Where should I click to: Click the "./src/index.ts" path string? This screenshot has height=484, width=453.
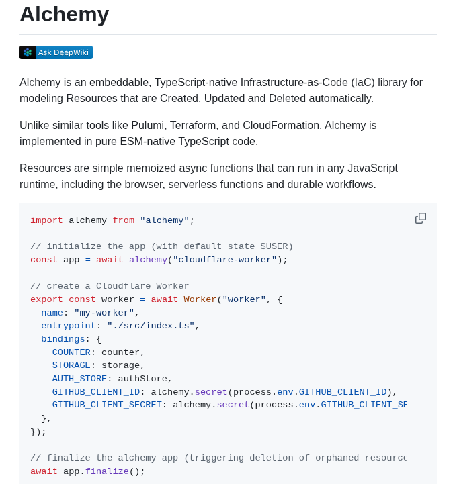(151, 326)
